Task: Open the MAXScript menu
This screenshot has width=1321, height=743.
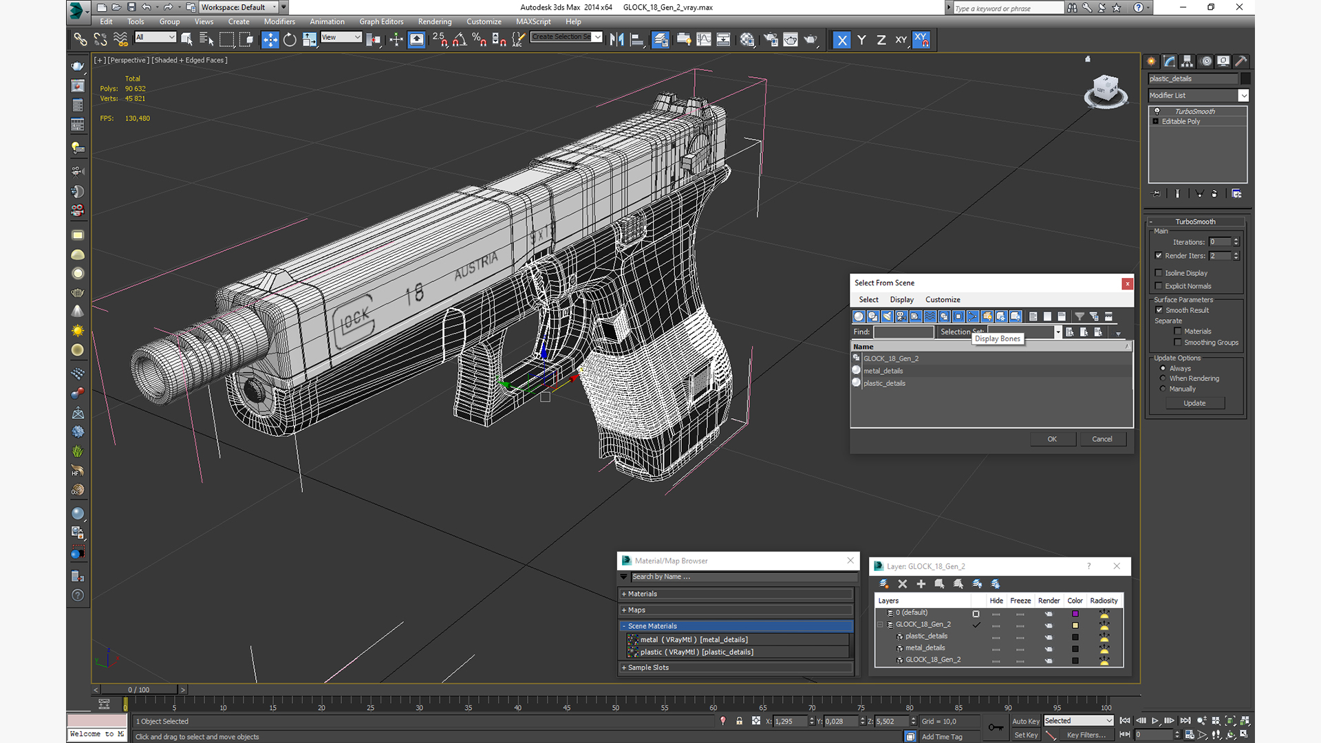Action: 533,21
